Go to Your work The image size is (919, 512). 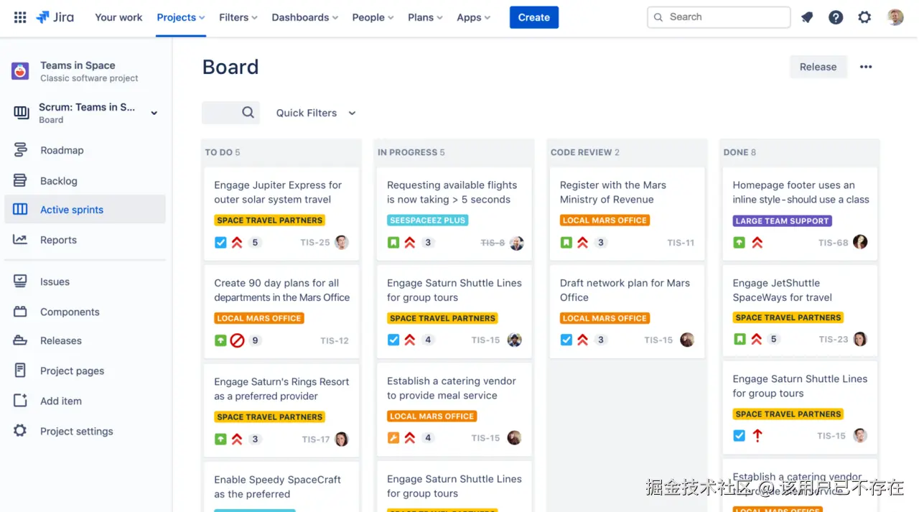coord(118,17)
